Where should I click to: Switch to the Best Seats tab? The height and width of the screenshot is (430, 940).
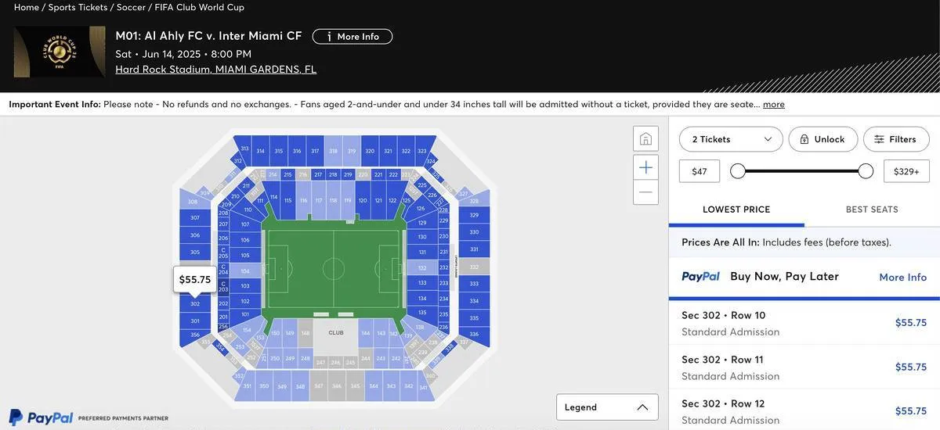872,210
